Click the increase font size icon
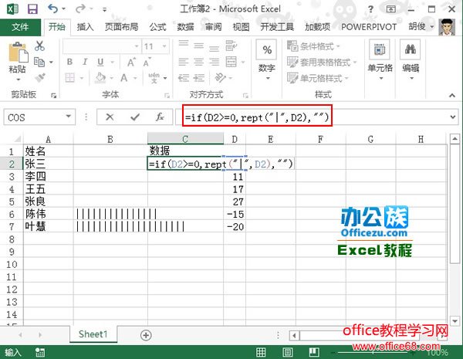463x359 pixels. (x=131, y=62)
